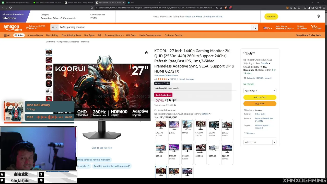Expand Add to List dropdown arrow
327x184 pixels.
tap(274, 142)
